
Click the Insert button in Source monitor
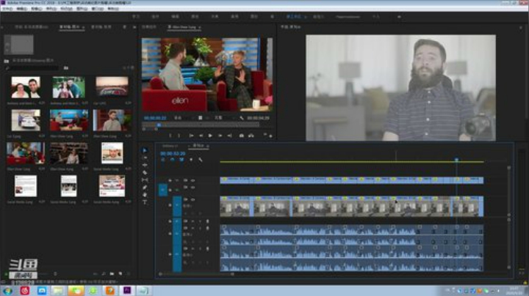coord(242,136)
